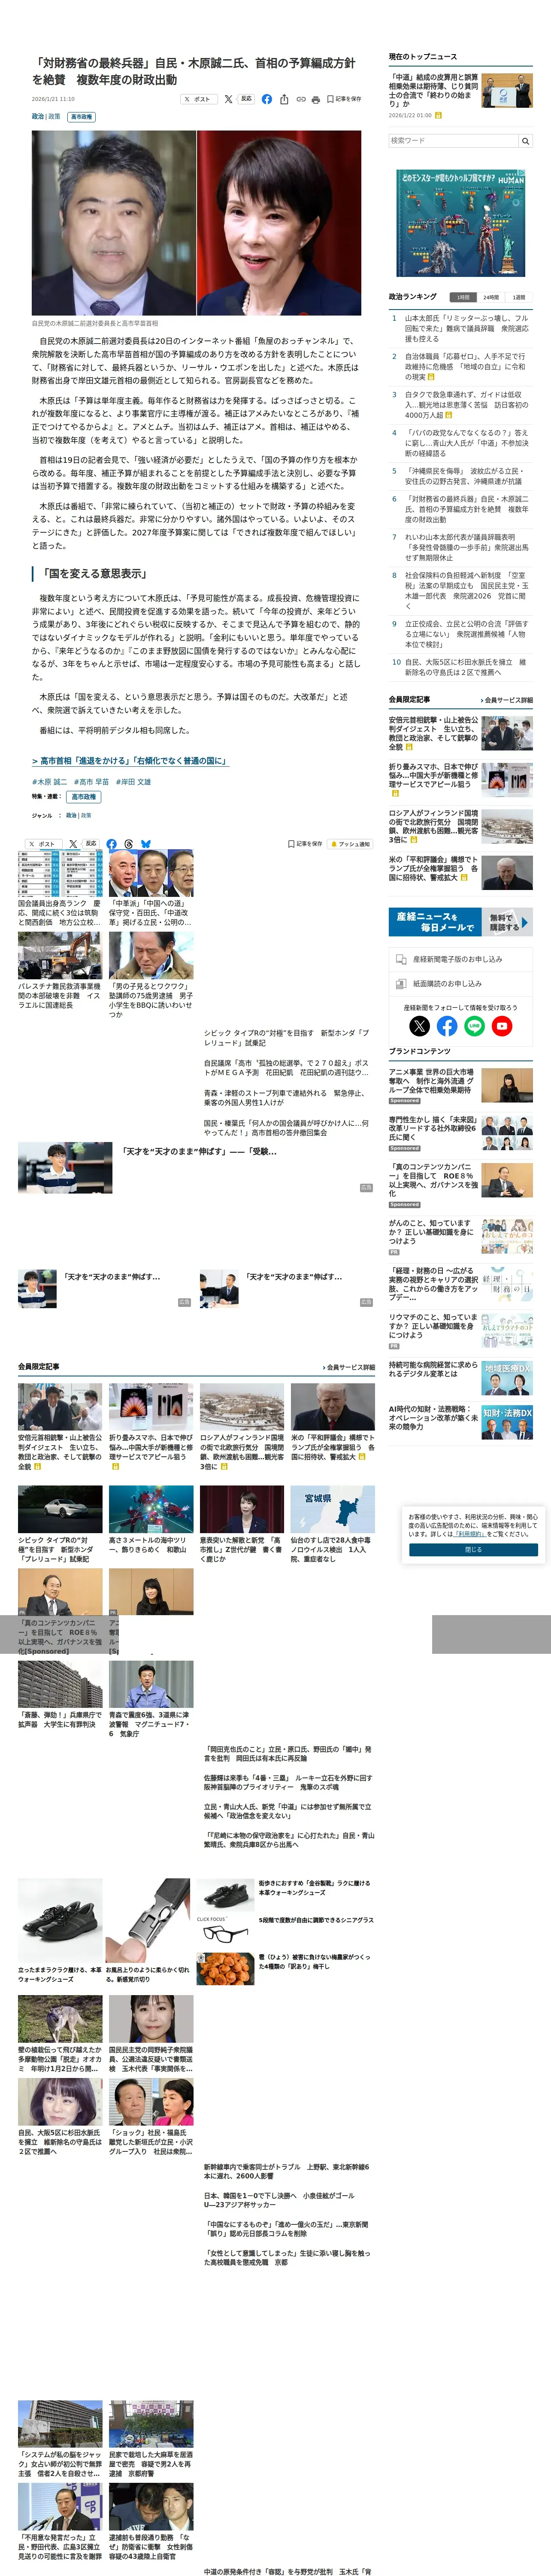The height and width of the screenshot is (2576, 551).
Task: Click the #木原 誠二 hashtag
Action: [50, 782]
